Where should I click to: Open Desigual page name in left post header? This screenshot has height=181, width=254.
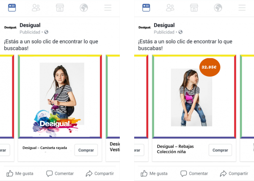30,25
